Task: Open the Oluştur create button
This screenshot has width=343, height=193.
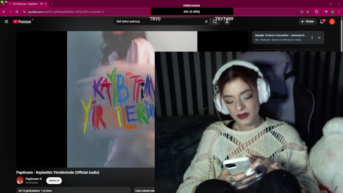Action: point(307,21)
